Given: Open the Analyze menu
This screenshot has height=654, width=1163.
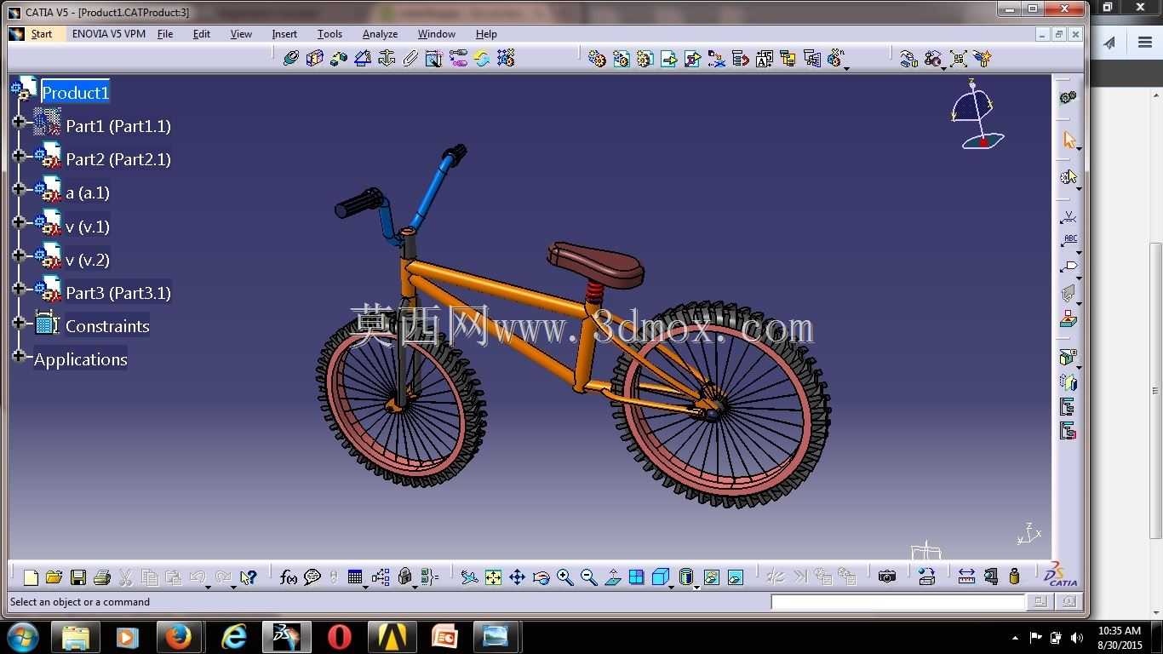Looking at the screenshot, I should (380, 34).
